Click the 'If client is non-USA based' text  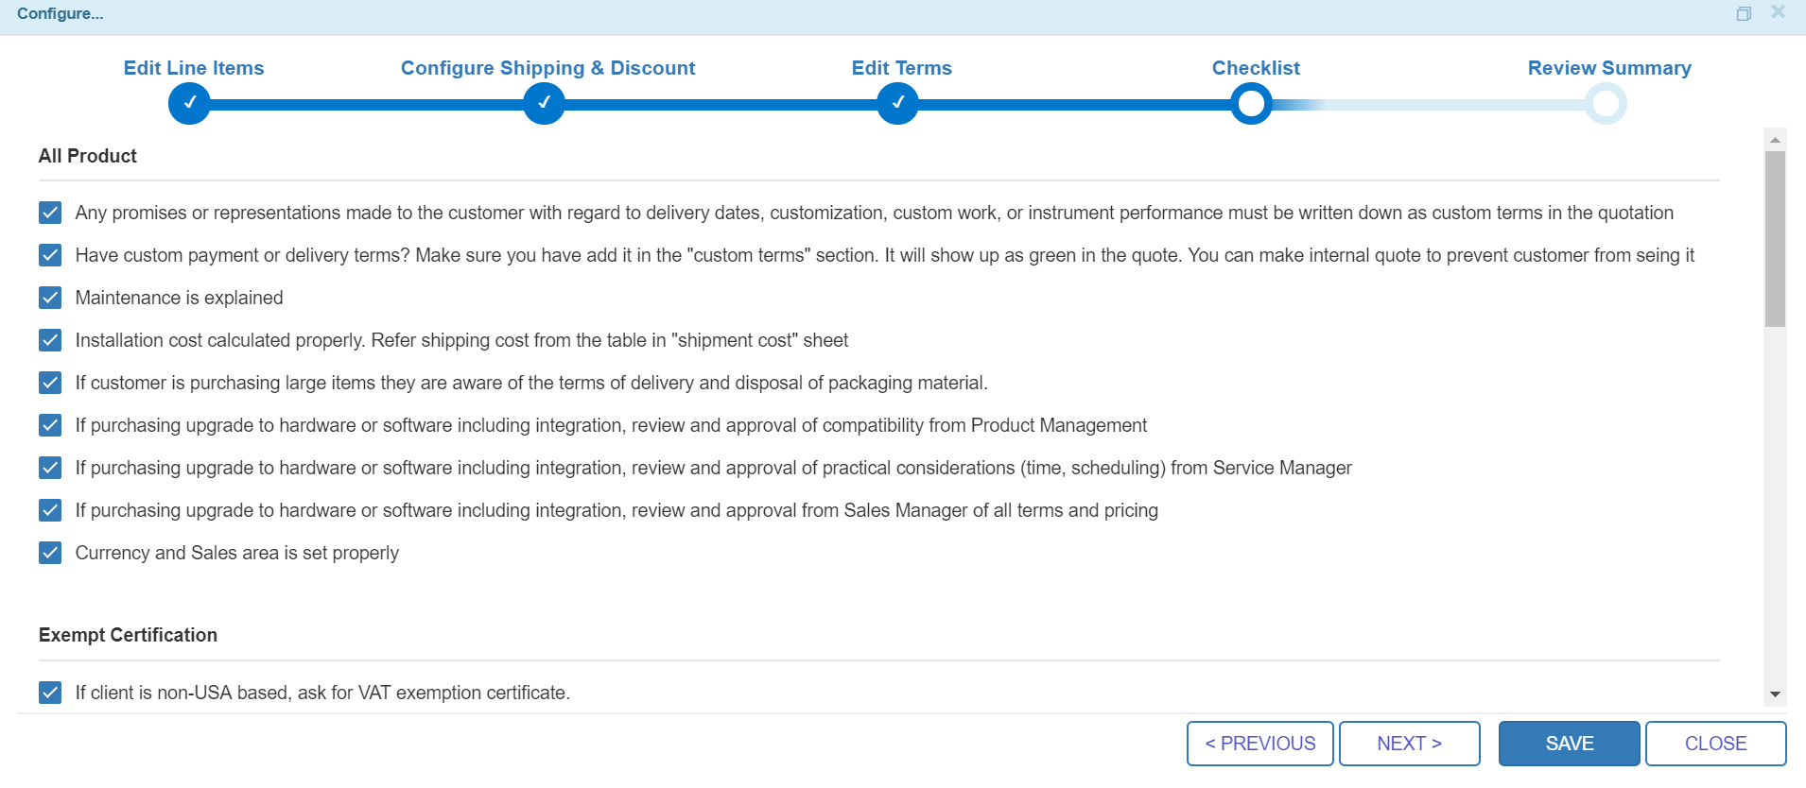[x=322, y=693]
